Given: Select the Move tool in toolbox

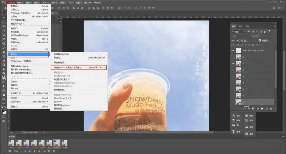Looking at the screenshot, I should click(x=4, y=18).
